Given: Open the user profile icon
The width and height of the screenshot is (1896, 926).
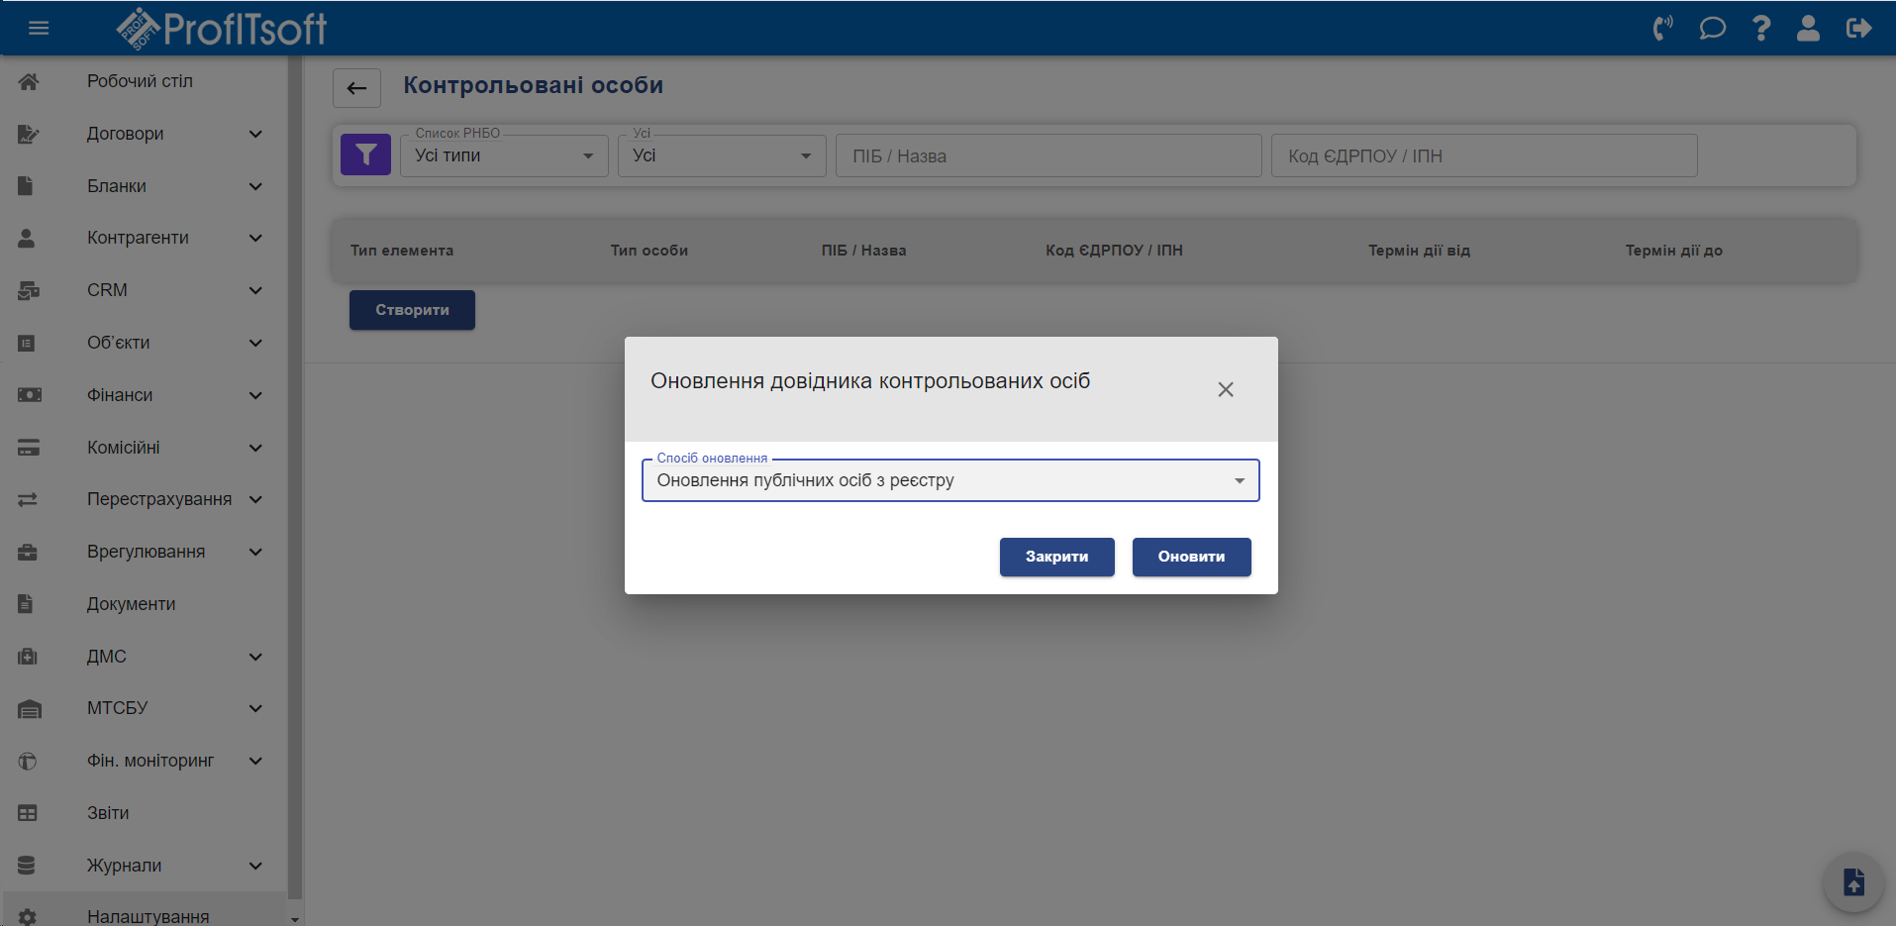Looking at the screenshot, I should 1808,28.
